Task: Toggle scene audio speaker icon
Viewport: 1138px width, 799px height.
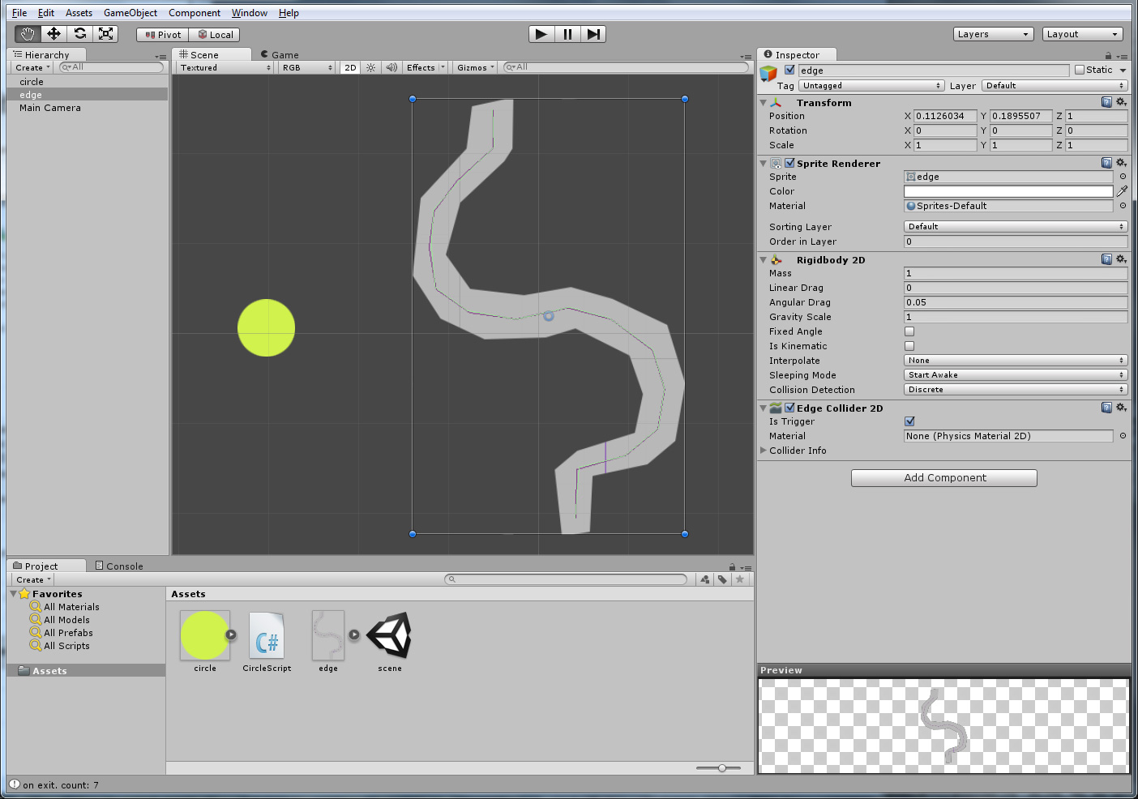Action: pos(391,68)
